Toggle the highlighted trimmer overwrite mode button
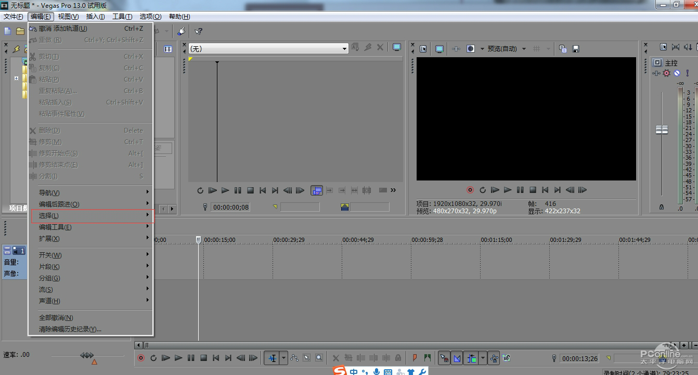This screenshot has height=375, width=698. click(x=316, y=191)
